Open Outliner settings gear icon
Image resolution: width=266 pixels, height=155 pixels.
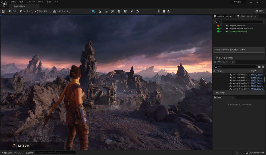[263, 67]
